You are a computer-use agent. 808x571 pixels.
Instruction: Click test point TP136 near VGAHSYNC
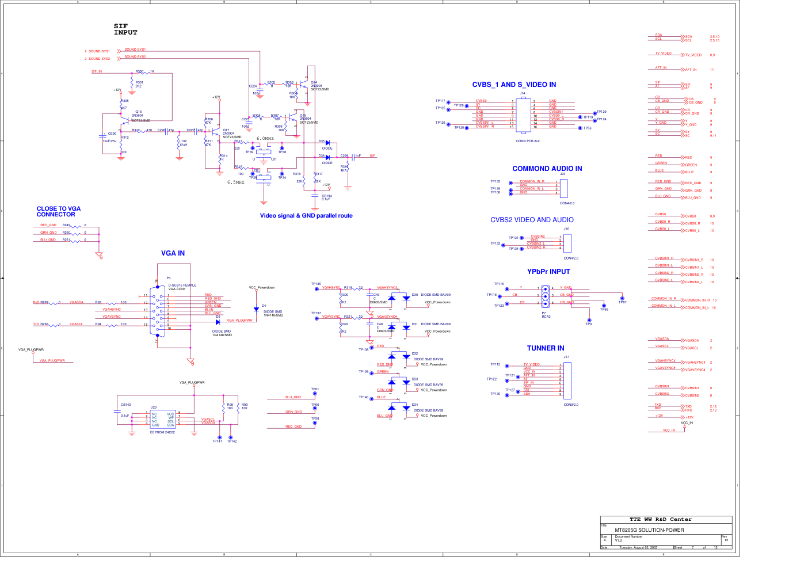(x=317, y=289)
